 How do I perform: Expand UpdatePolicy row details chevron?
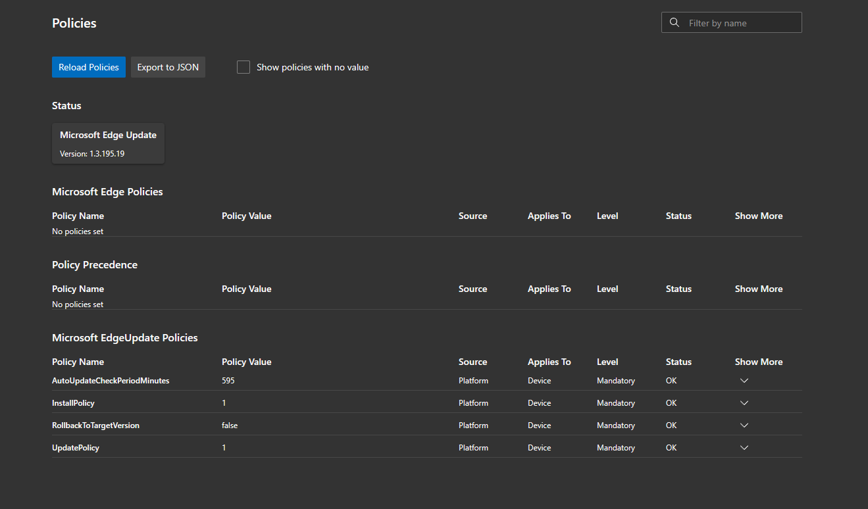pos(744,448)
